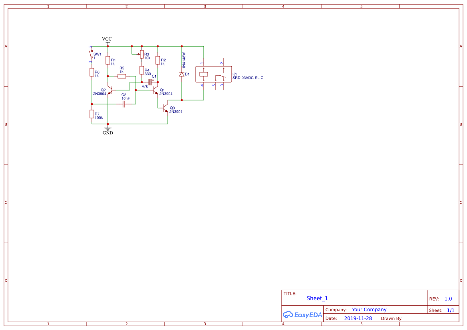Image resolution: width=467 pixels, height=330 pixels.
Task: Select horizontal resistor R5 symbol
Action: coord(122,77)
